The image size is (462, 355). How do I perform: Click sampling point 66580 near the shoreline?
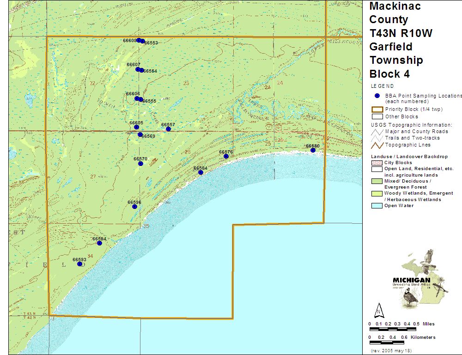pos(313,150)
